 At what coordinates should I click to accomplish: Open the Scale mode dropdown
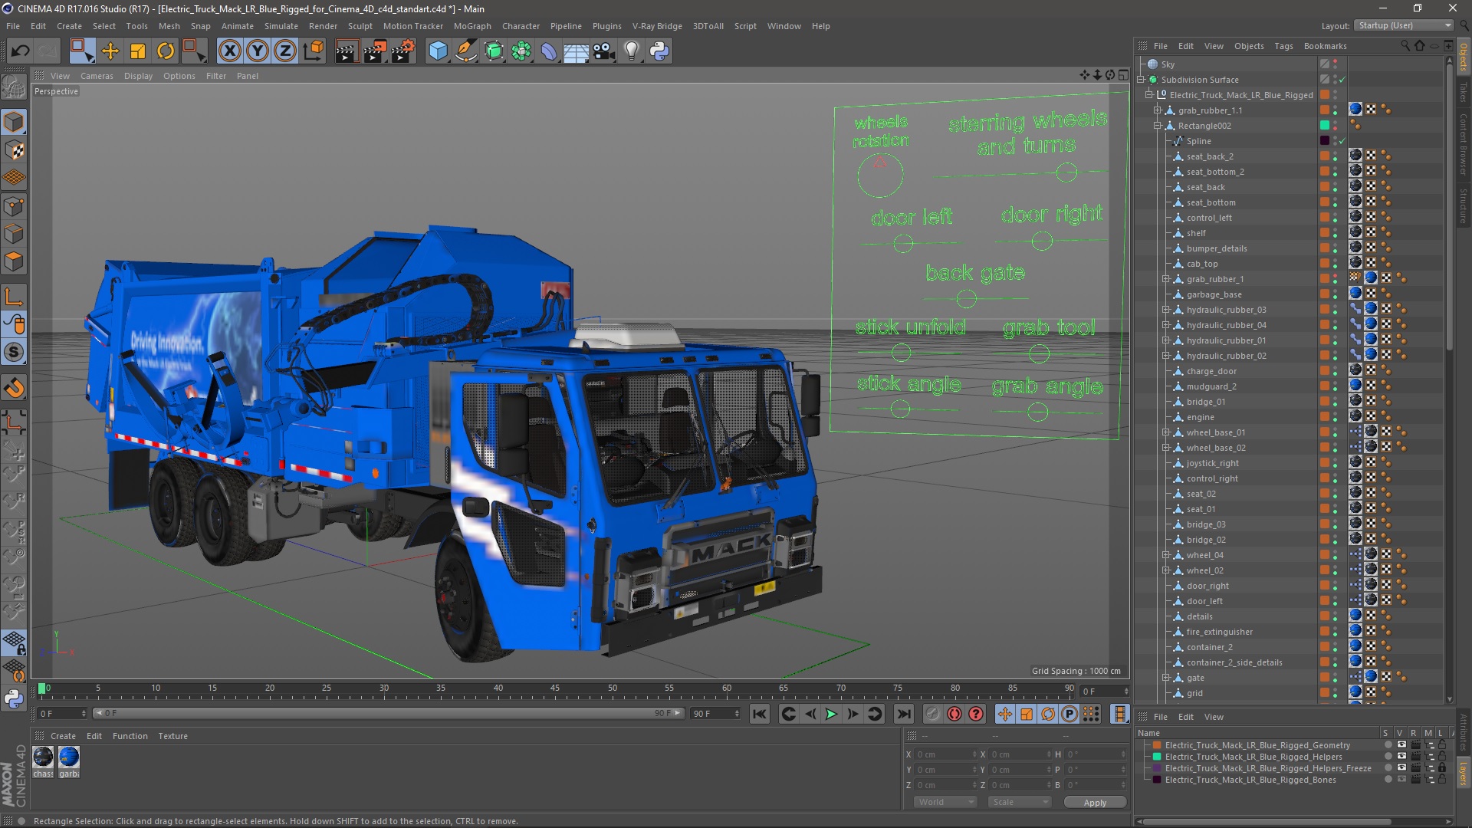click(x=1019, y=802)
